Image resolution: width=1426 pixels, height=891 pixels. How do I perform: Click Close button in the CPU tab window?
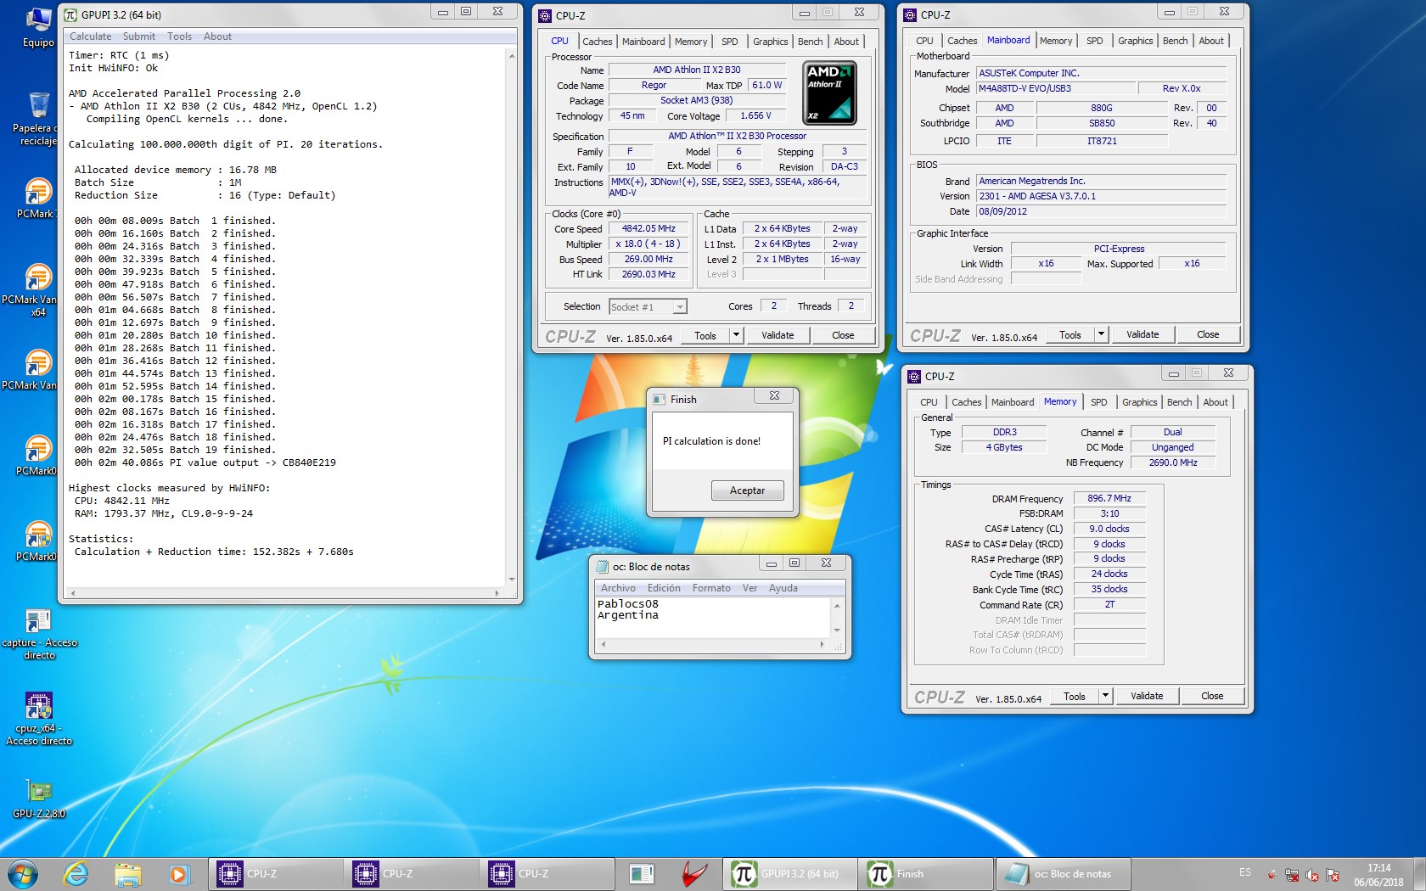(843, 335)
